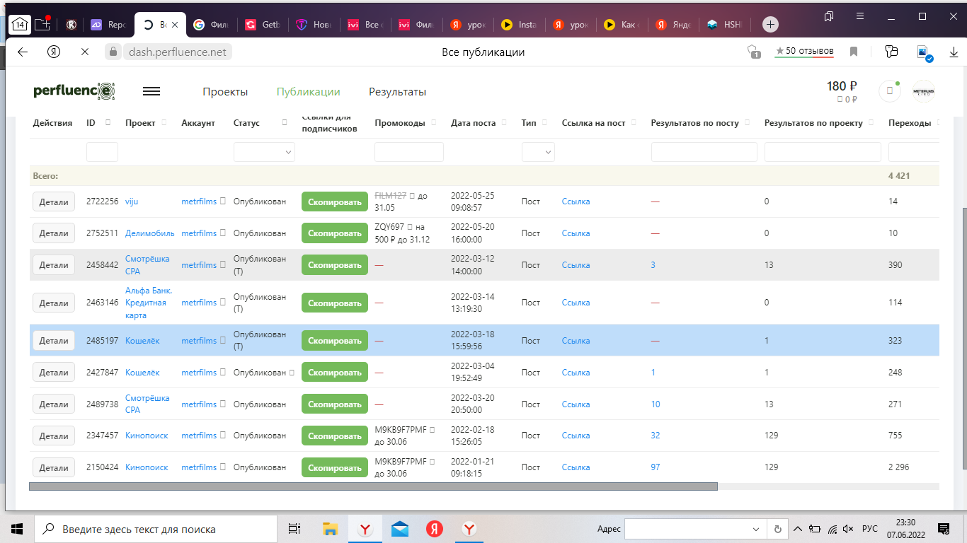The image size is (967, 543).
Task: Open a new browser tab with plus
Action: pos(770,24)
